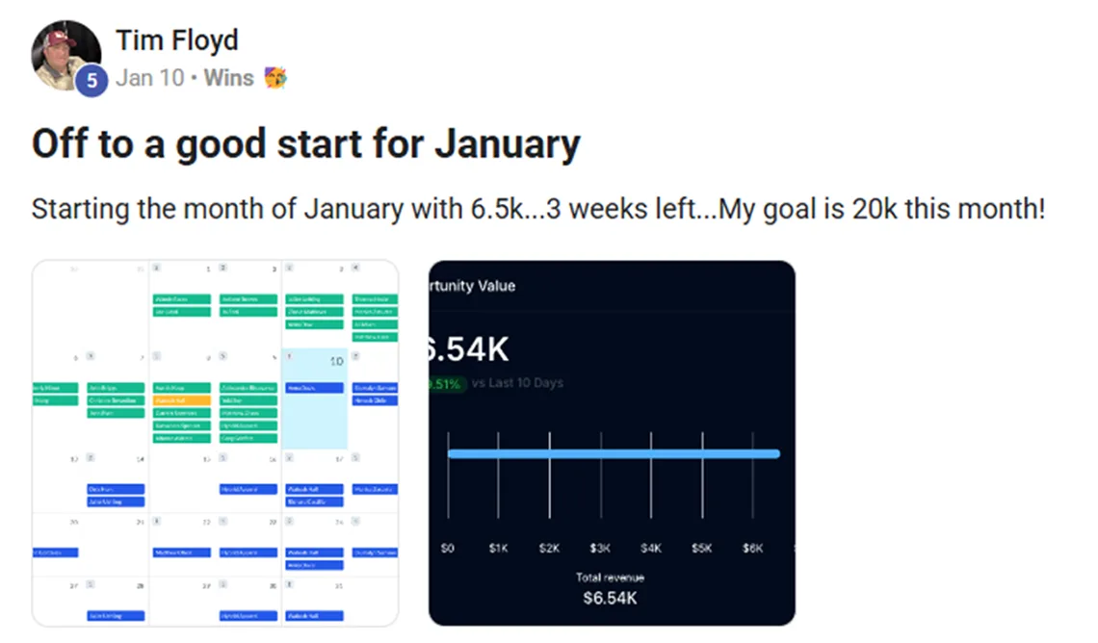Screen dimensions: 1098x643
Task: Click the Total revenue label
Action: pos(611,578)
